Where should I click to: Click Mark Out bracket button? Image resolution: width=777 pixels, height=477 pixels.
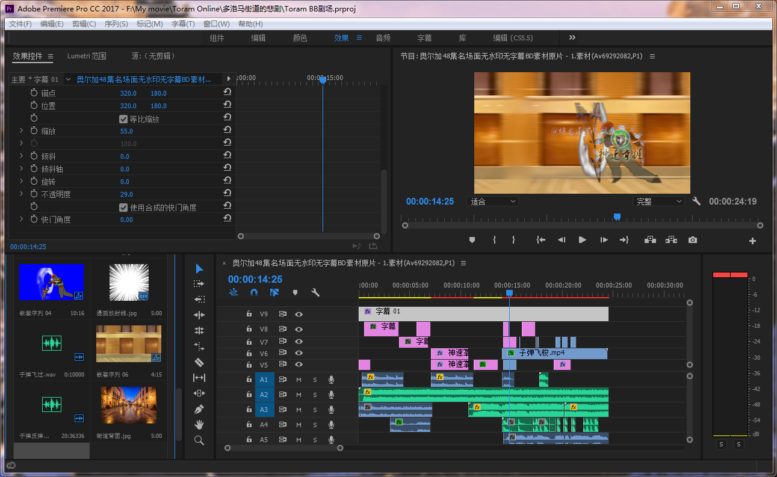[513, 240]
